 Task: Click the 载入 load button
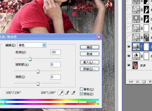90,62
